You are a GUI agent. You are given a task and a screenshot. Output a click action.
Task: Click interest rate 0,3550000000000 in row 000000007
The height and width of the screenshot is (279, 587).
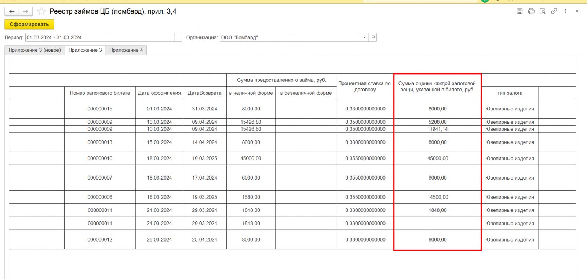(x=365, y=178)
